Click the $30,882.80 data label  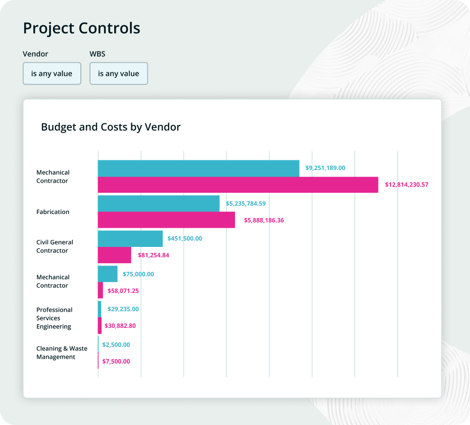[120, 326]
